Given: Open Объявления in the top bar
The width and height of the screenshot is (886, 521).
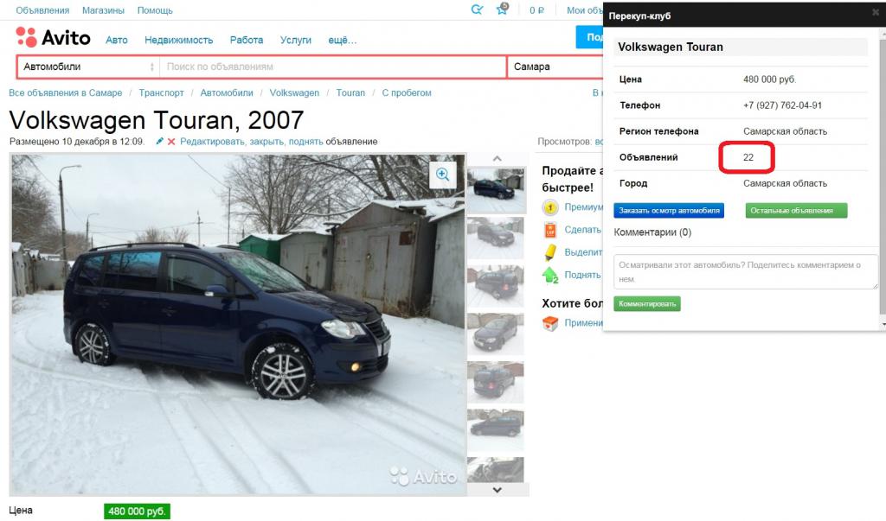Looking at the screenshot, I should 42,10.
